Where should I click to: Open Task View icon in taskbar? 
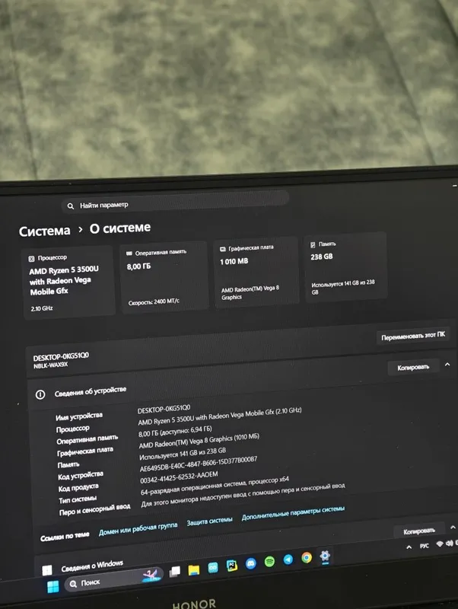(x=175, y=572)
